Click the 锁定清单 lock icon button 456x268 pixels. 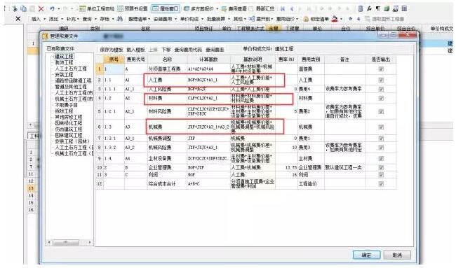[x=316, y=19]
